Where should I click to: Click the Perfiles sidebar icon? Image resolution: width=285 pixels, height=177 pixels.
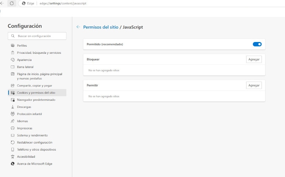coord(13,46)
